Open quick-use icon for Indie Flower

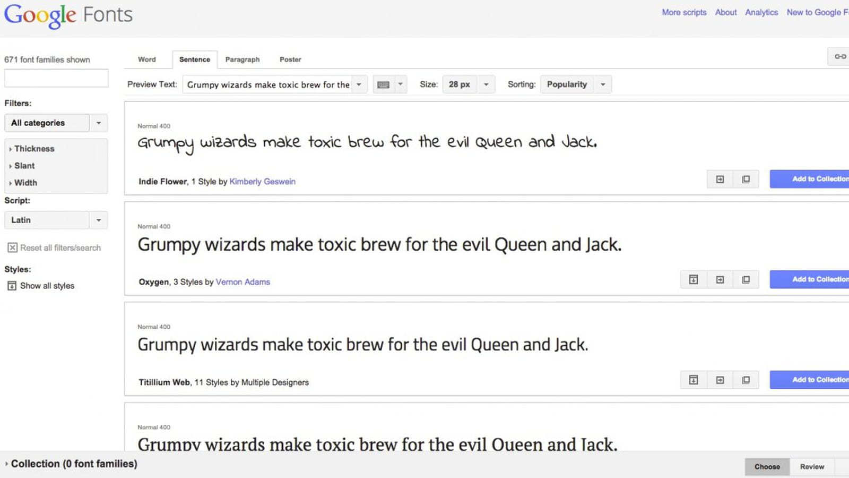coord(720,180)
